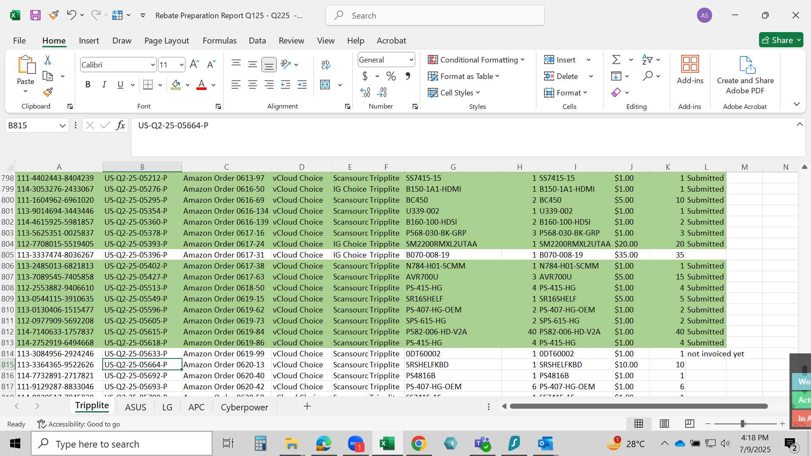Expand Cell Styles dropdown
The width and height of the screenshot is (811, 456).
pos(478,92)
